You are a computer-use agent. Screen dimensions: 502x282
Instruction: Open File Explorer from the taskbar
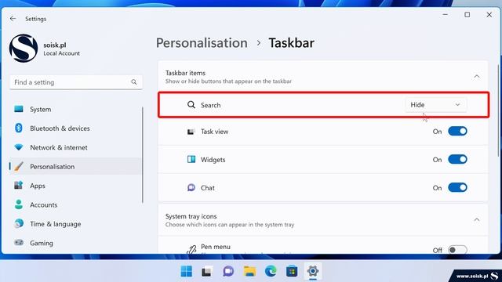pos(249,272)
